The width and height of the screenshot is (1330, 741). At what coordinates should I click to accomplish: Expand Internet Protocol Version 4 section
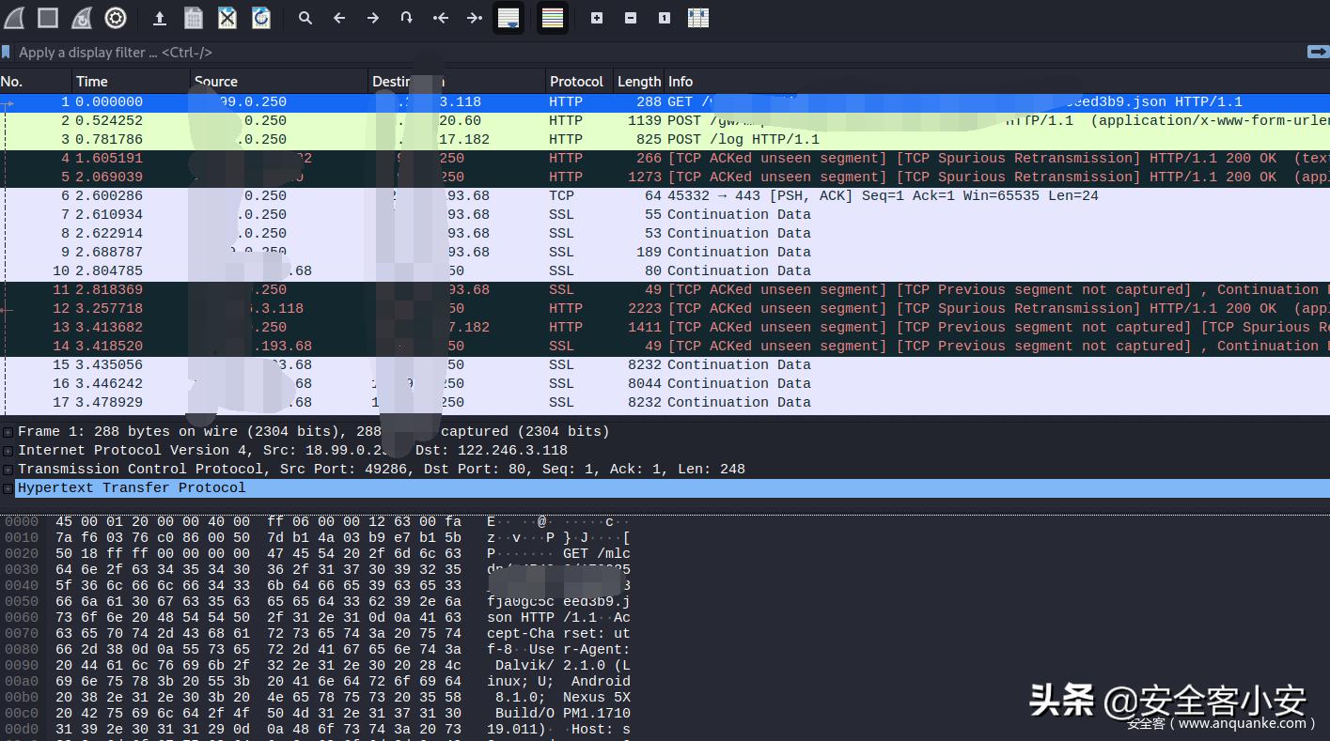click(8, 451)
